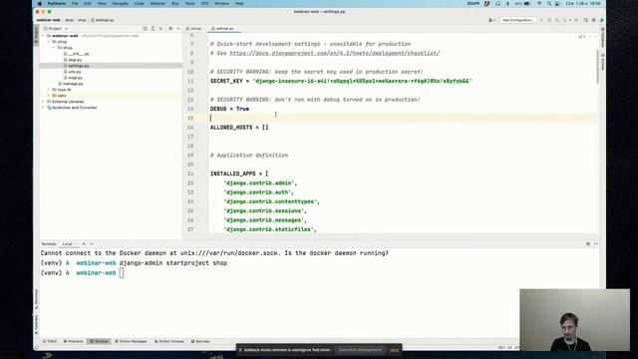Click the Wi-Fi status icon in menu bar
The width and height of the screenshot is (638, 359).
(539, 3)
